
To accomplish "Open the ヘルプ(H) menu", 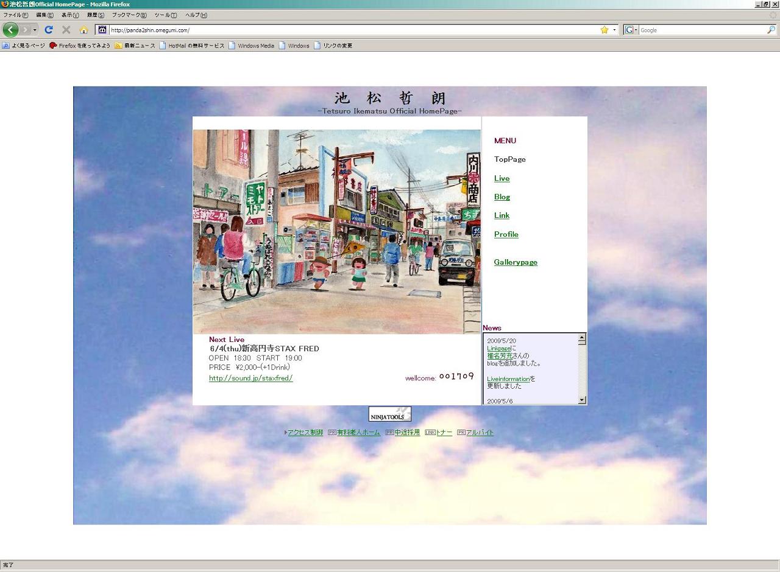I will coord(196,15).
